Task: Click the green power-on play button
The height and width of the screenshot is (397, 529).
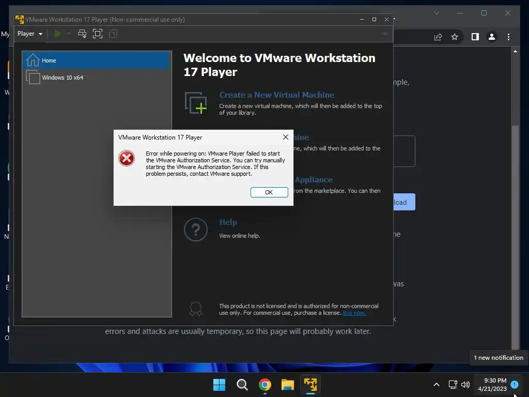Action: tap(58, 34)
